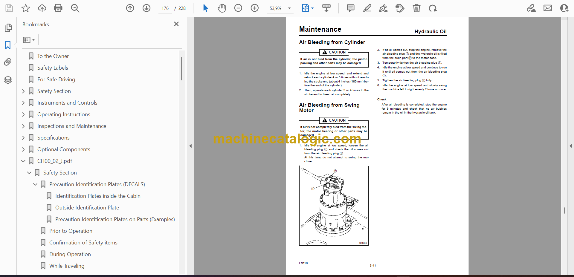Jump to For Safe Driving bookmark
The image size is (574, 277).
56,79
